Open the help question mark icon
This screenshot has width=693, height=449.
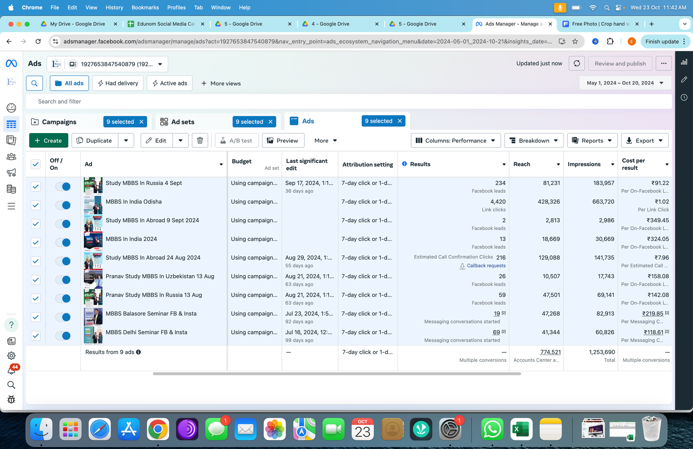click(x=12, y=325)
